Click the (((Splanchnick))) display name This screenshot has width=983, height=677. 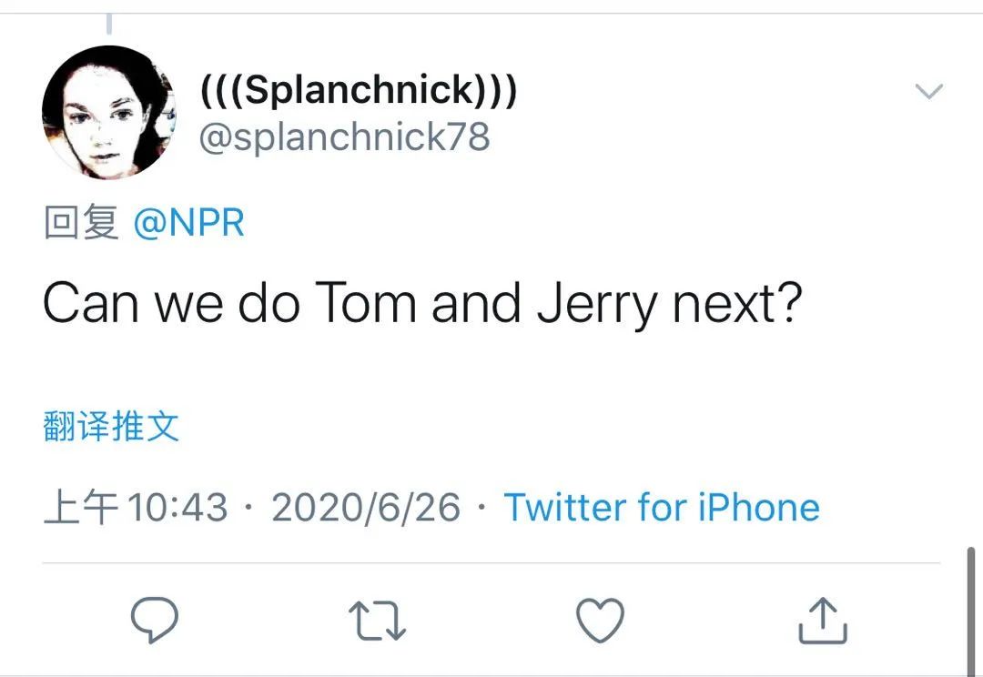pos(359,91)
